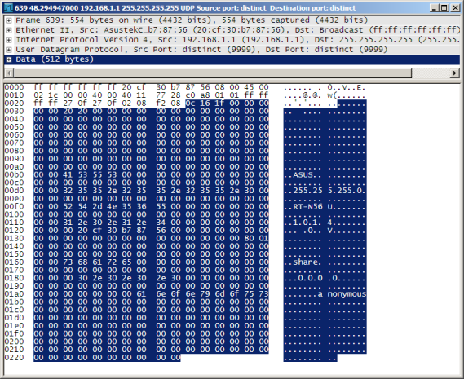Image resolution: width=464 pixels, height=379 pixels.
Task: Select the Frame 639 row text
Action: 192,20
